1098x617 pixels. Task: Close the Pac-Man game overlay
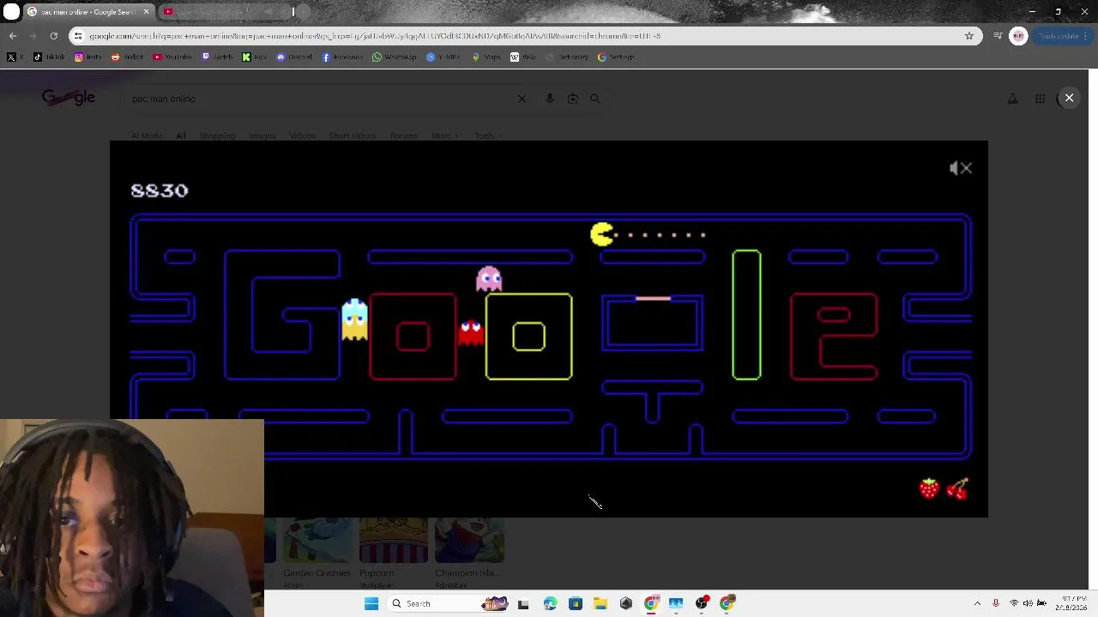[1069, 98]
